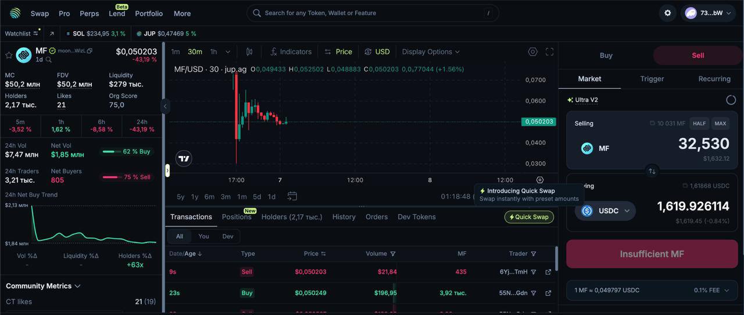Open external link for 6Yj...TmH trade
The width and height of the screenshot is (744, 315).
[548, 272]
